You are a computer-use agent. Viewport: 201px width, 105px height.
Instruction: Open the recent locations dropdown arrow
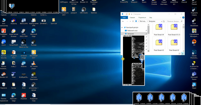130,21
